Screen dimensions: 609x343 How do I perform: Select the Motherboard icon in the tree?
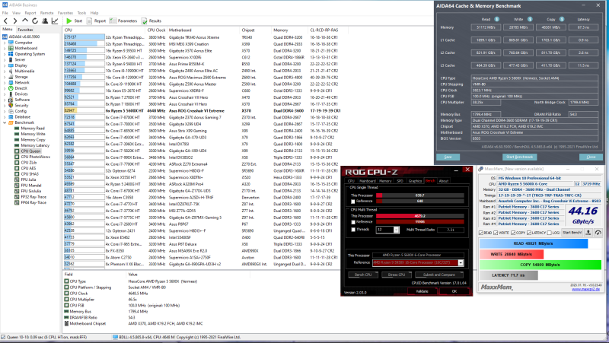(11, 48)
